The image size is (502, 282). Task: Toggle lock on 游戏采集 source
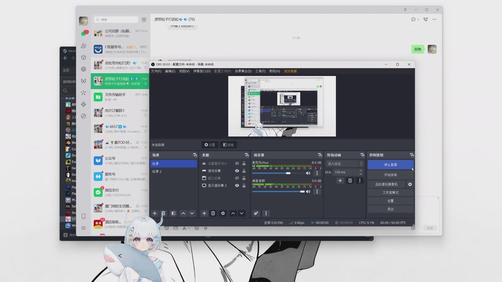point(244,170)
